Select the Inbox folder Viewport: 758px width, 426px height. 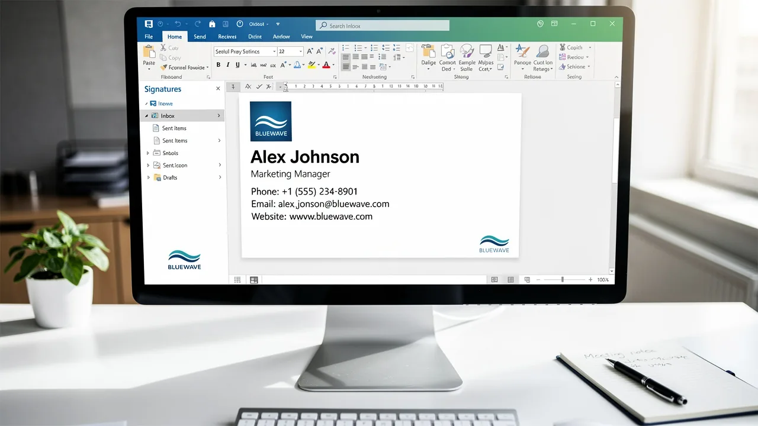pyautogui.click(x=183, y=116)
